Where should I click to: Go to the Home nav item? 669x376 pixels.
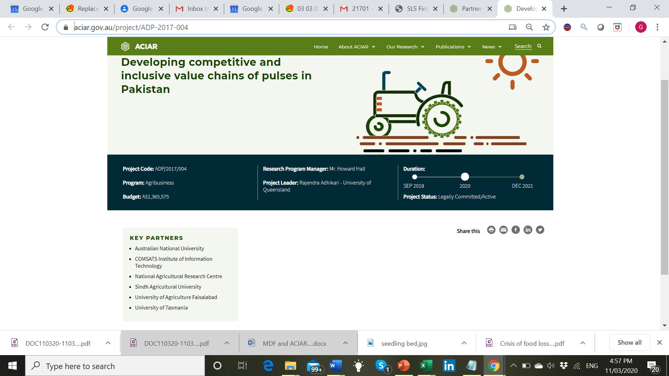click(321, 47)
